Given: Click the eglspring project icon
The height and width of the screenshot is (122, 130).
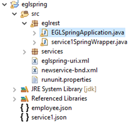Looking at the screenshot, I should 14,4.
